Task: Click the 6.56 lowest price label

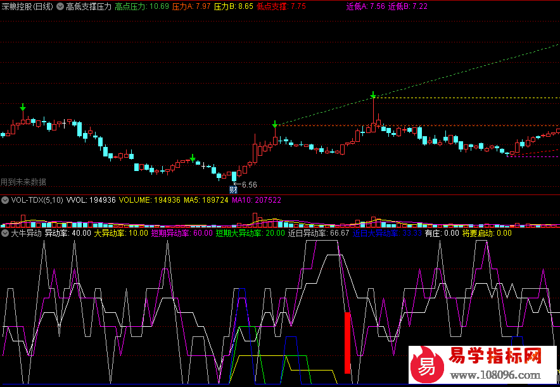Action: pos(249,185)
